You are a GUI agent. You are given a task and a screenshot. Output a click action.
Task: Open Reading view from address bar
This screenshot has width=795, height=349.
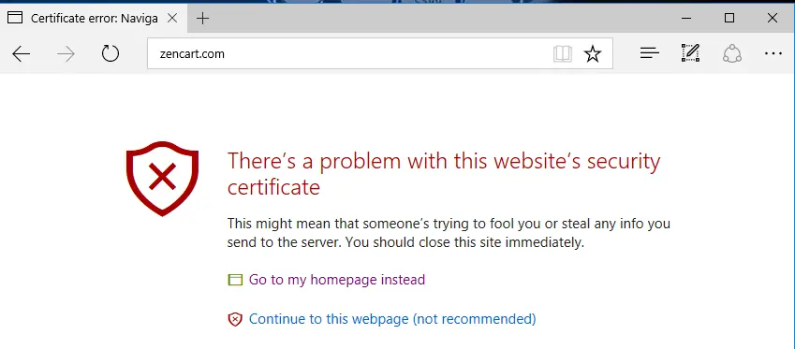pos(562,53)
